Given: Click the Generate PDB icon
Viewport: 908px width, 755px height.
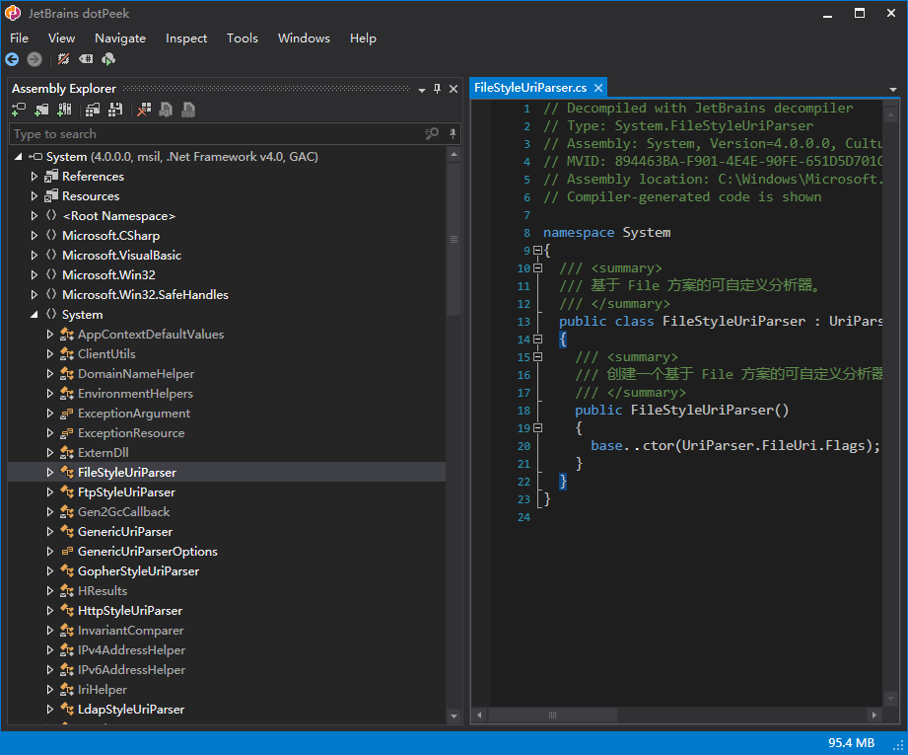Looking at the screenshot, I should (x=188, y=109).
